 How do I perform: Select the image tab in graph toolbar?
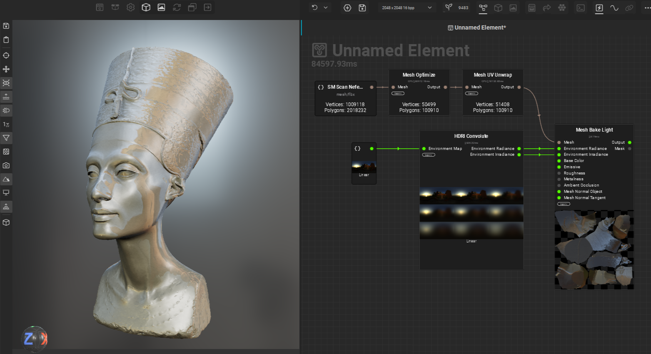pyautogui.click(x=513, y=8)
